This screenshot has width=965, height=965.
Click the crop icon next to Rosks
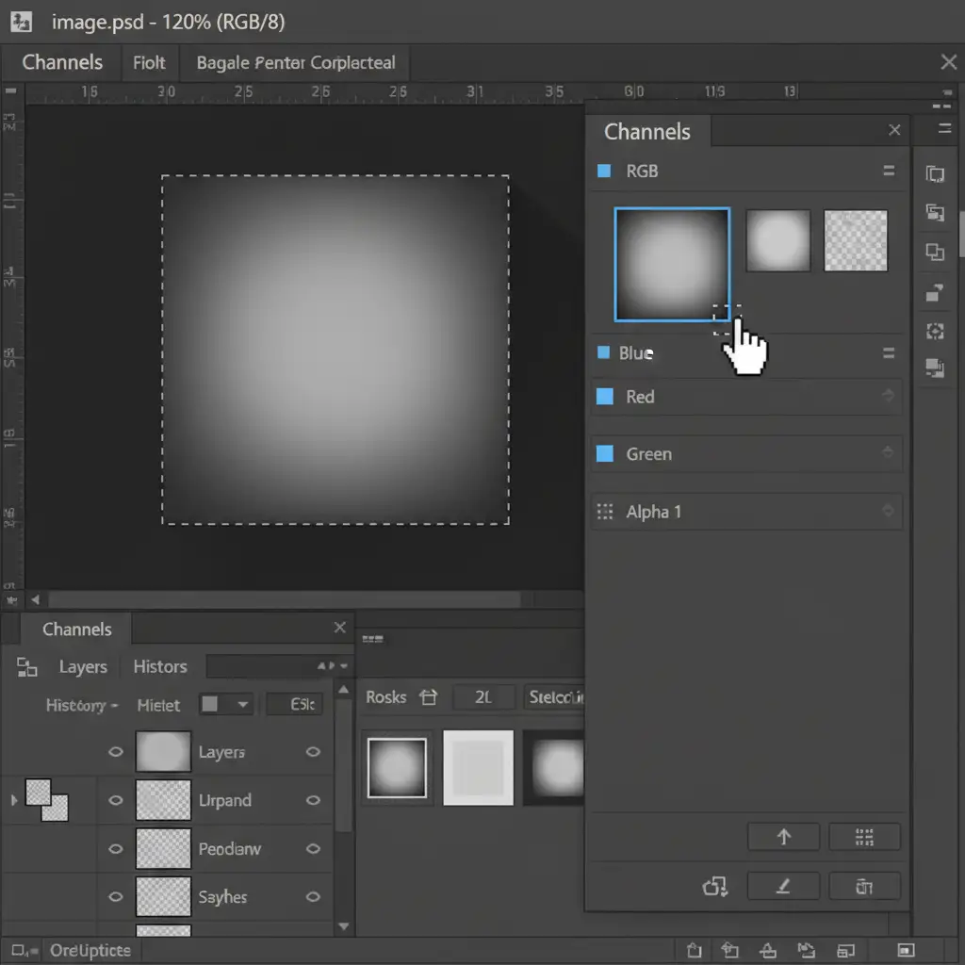click(x=429, y=697)
